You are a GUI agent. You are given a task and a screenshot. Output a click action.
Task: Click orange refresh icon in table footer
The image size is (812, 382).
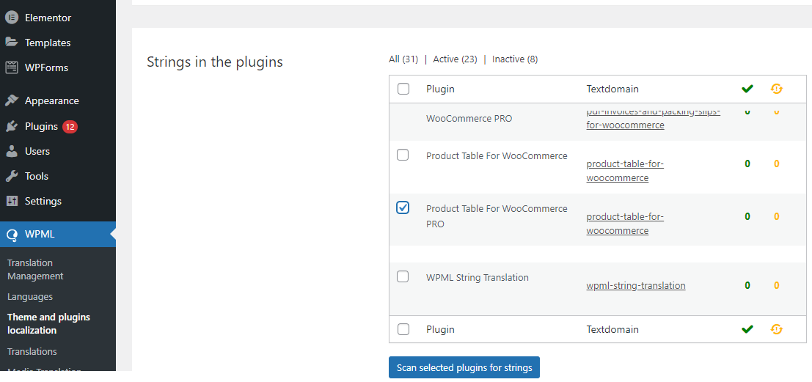[776, 329]
